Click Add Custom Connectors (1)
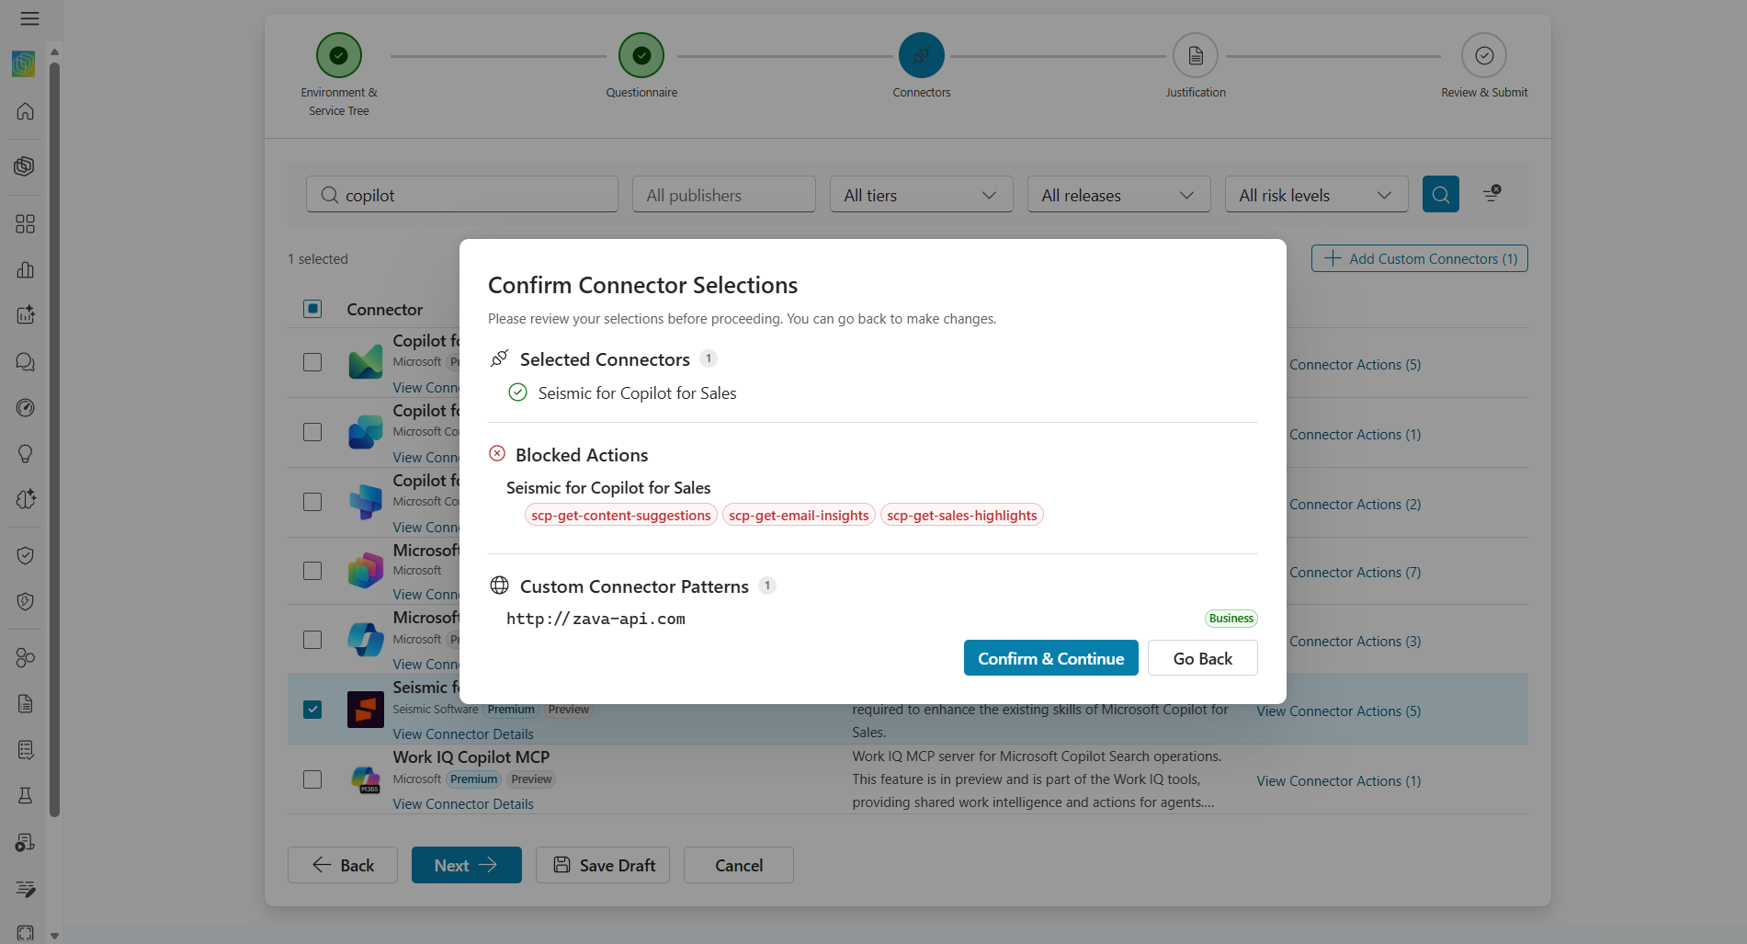This screenshot has height=944, width=1747. pyautogui.click(x=1420, y=258)
